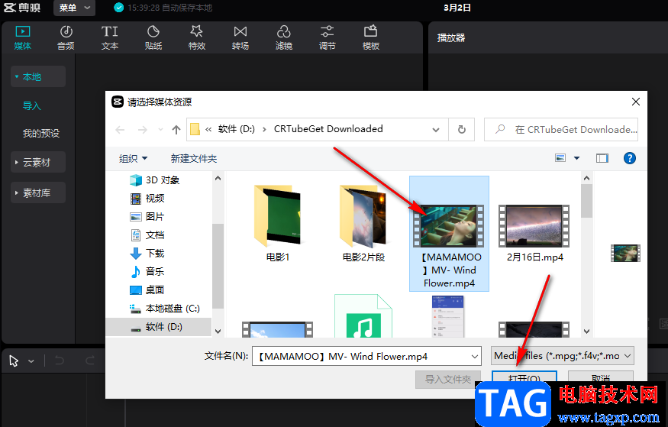Open the help icon in the dialog
Screen dimensions: 668x427
[629, 158]
